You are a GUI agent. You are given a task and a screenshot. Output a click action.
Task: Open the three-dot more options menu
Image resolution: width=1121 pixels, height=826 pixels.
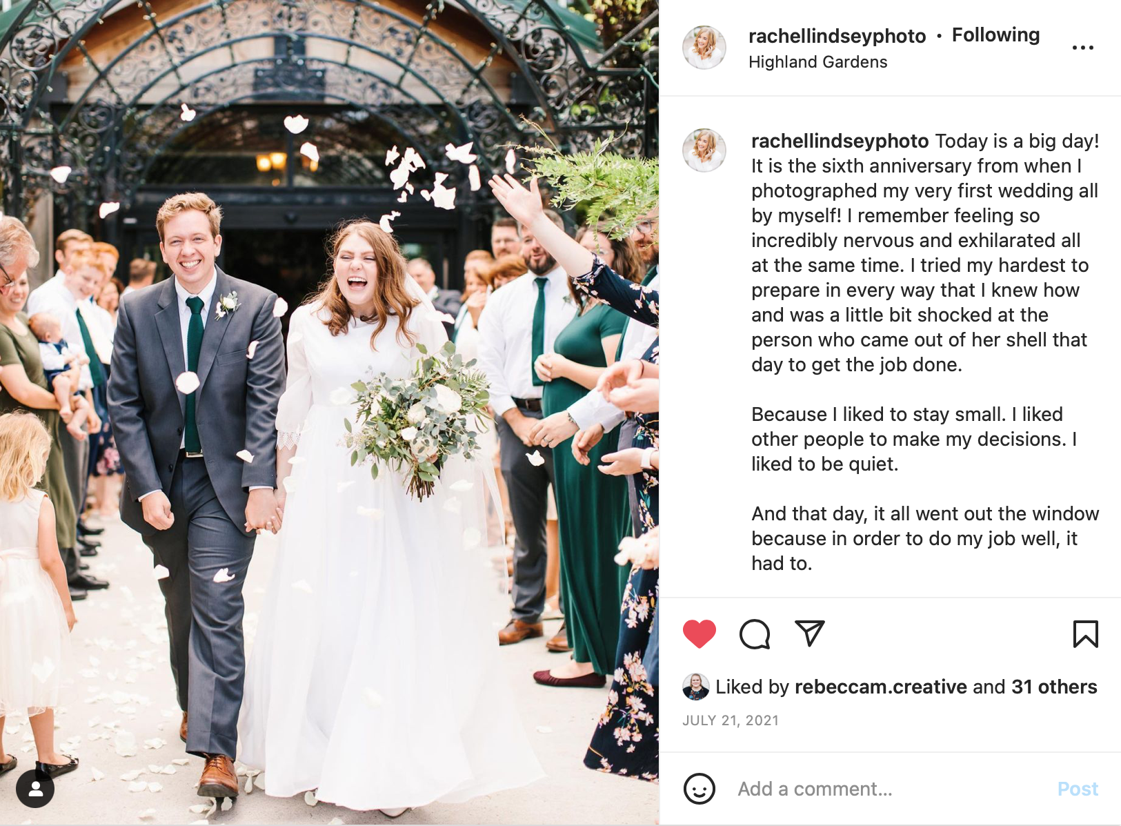tap(1082, 48)
